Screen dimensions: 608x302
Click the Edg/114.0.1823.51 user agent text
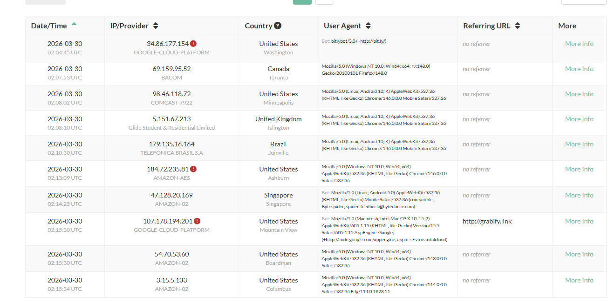[x=384, y=284]
